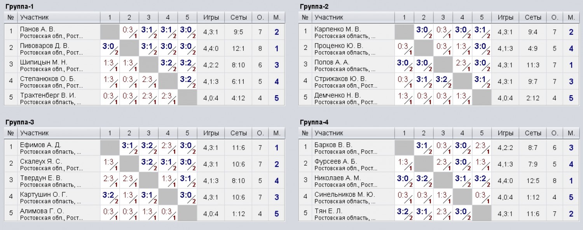Click the Участник header in Группа-1
583x230 pixels.
point(35,17)
